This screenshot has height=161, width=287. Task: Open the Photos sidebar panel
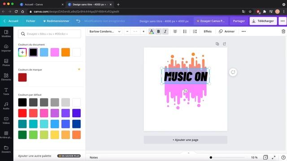(6, 63)
